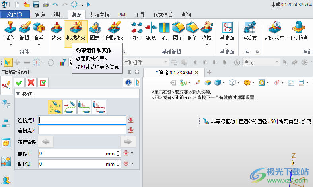Click the Mirror tool (镜像)
Viewport: 313px width, 187px height.
(x=151, y=31)
